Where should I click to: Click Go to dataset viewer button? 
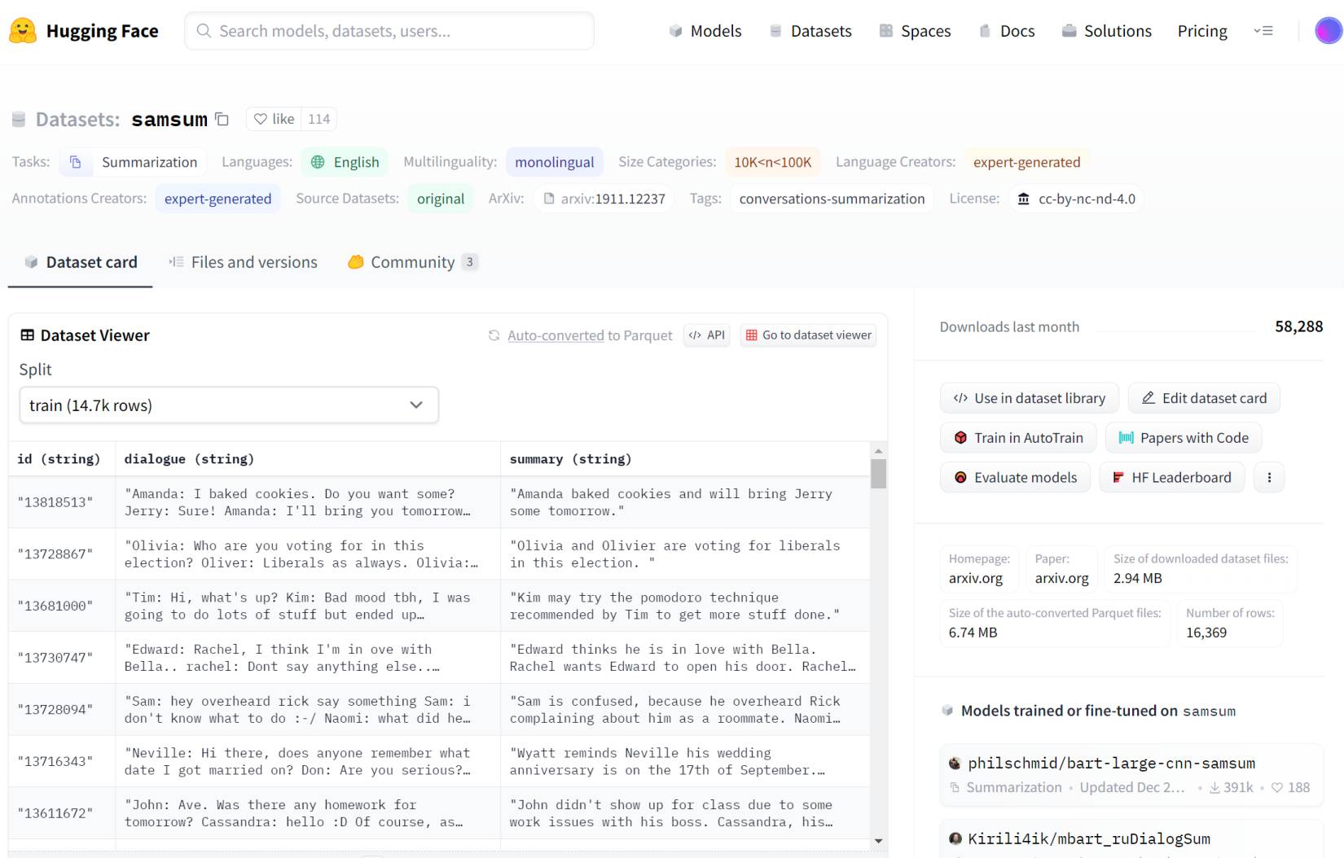[808, 335]
